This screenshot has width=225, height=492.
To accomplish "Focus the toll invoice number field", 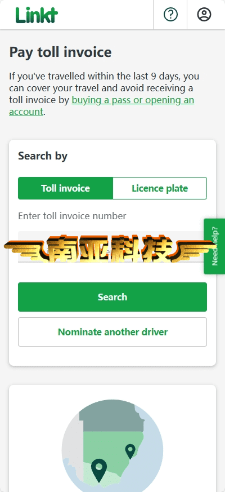I will tap(112, 247).
